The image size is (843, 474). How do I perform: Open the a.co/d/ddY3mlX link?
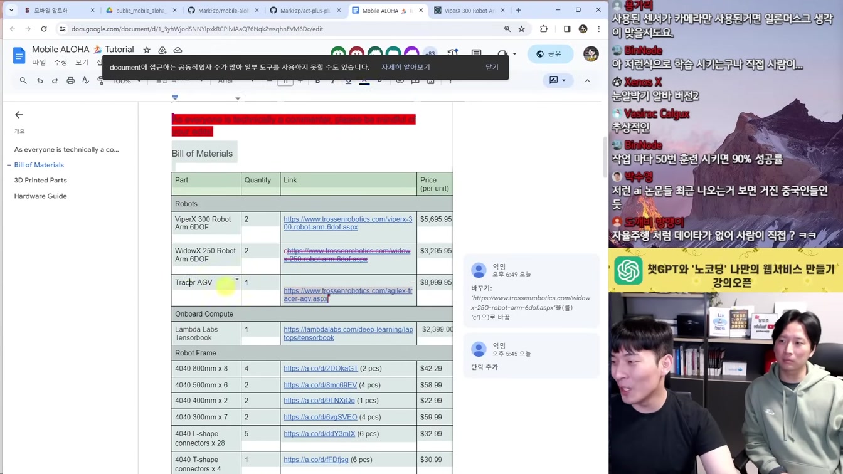click(x=319, y=434)
